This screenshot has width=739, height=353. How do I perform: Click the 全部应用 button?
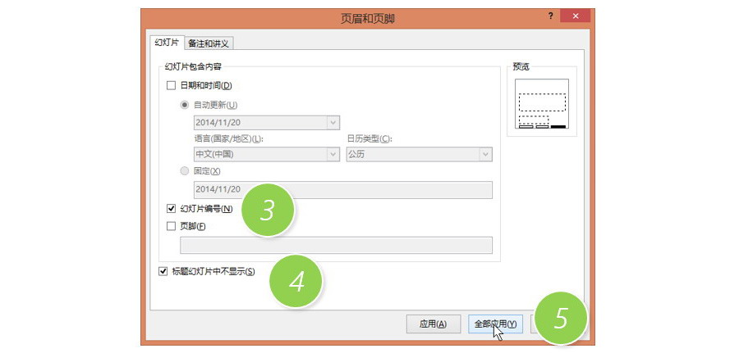(x=495, y=324)
